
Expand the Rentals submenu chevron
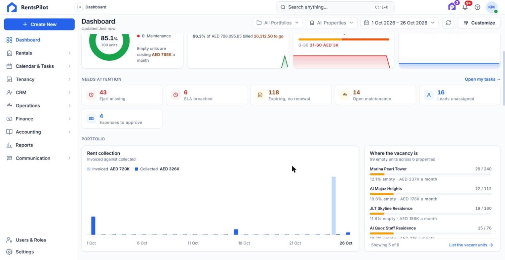click(x=70, y=53)
